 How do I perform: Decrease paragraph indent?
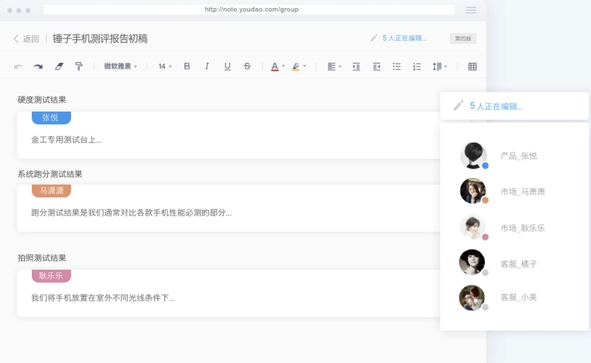click(x=376, y=67)
